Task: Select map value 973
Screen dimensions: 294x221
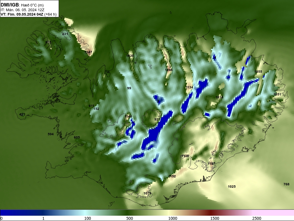Action: 48,42
